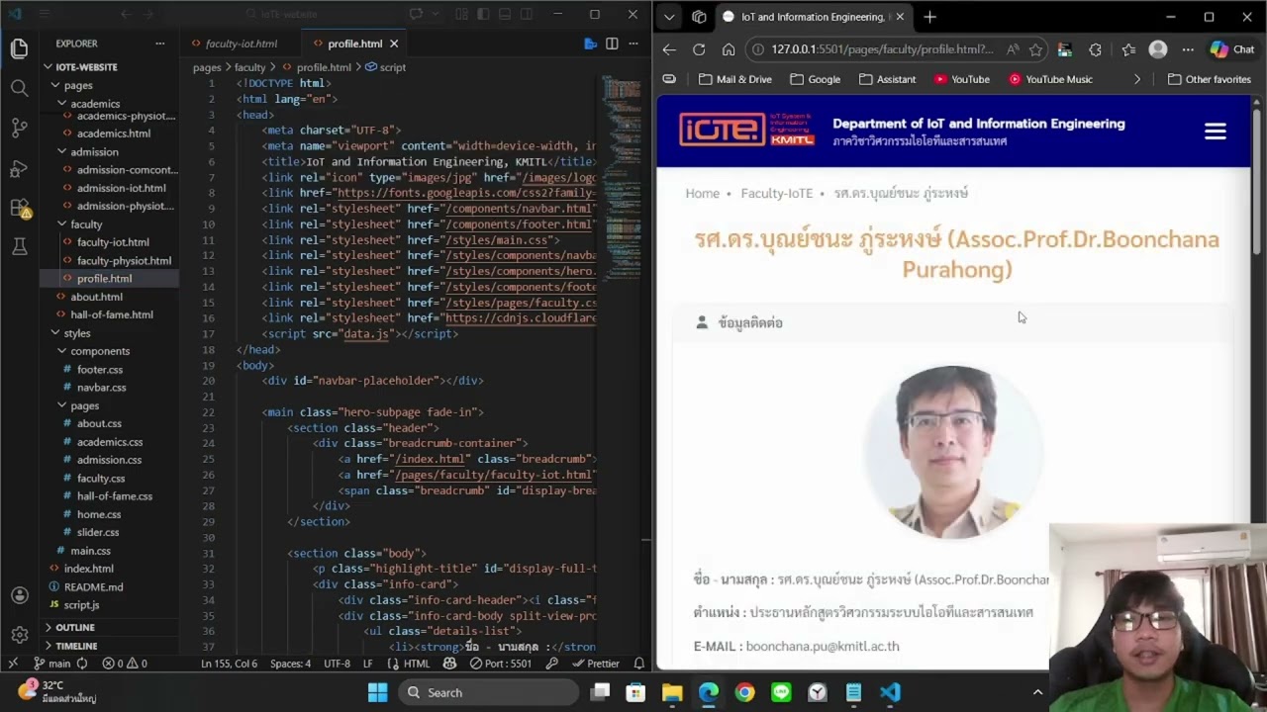Screen dimensions: 1267x712
Task: Open the Manage gear in VS Code
Action: click(19, 635)
